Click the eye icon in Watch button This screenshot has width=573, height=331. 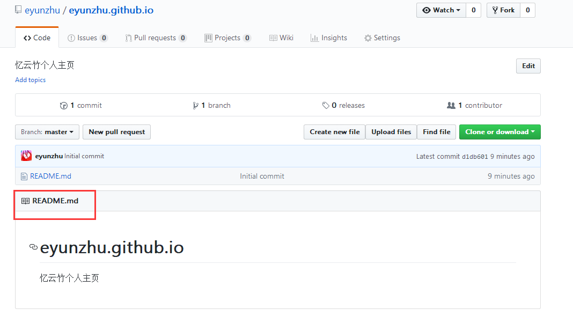pos(427,10)
